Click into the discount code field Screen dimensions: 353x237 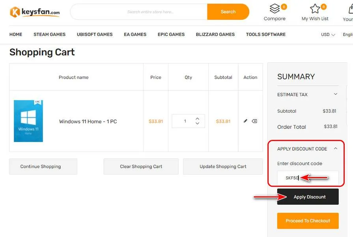[x=308, y=178]
